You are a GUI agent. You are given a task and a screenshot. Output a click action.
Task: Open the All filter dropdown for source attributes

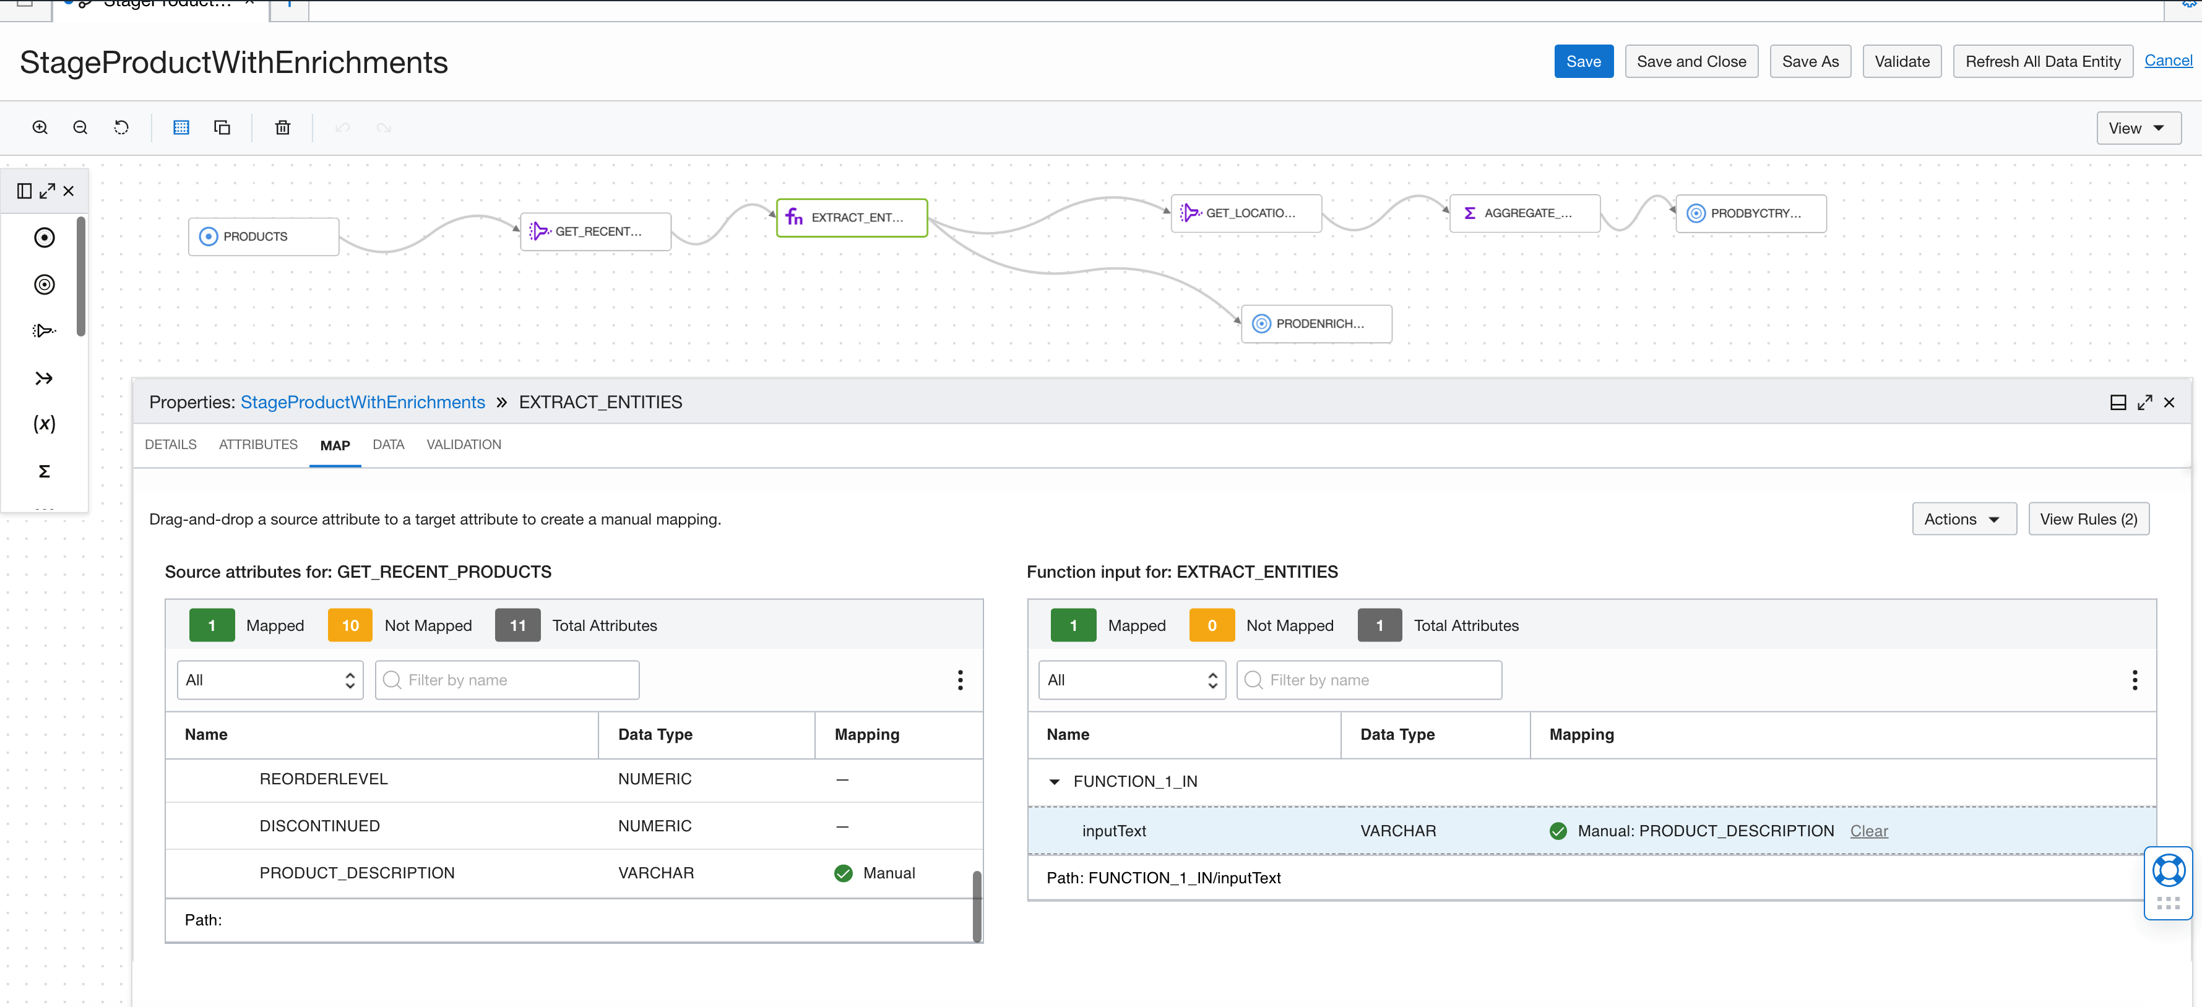(x=269, y=680)
